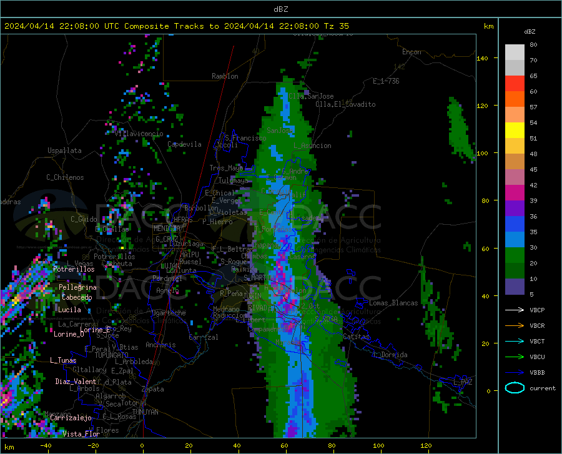Click the 'MENDOZA' city label
Viewport: 562px width, 454px height.
click(x=167, y=229)
